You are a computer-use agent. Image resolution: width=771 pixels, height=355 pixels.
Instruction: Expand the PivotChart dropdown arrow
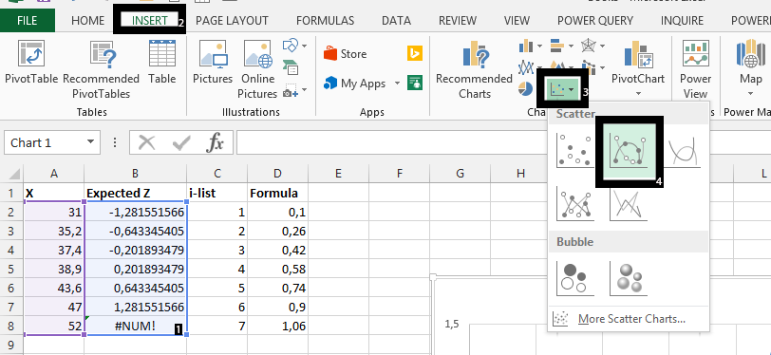tap(638, 93)
